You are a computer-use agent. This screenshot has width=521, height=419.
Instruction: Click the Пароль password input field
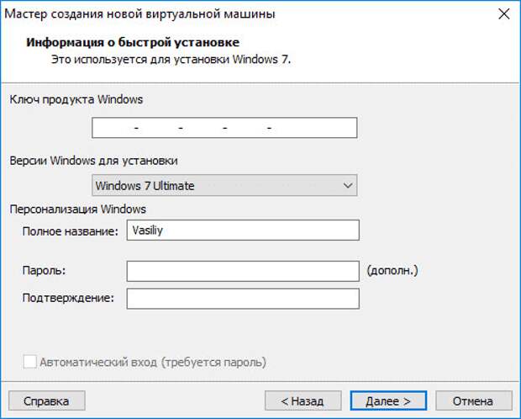tap(243, 271)
